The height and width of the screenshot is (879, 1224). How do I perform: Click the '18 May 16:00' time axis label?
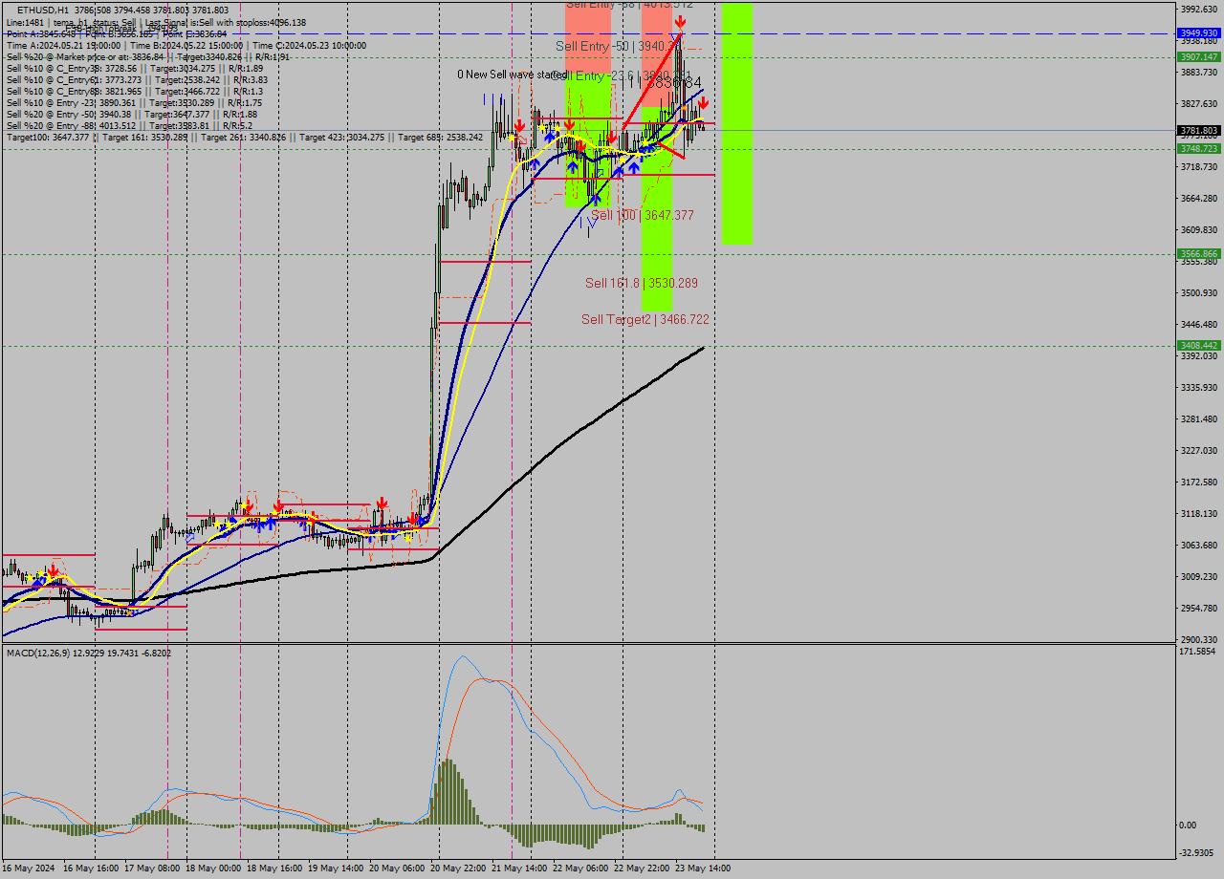[273, 868]
